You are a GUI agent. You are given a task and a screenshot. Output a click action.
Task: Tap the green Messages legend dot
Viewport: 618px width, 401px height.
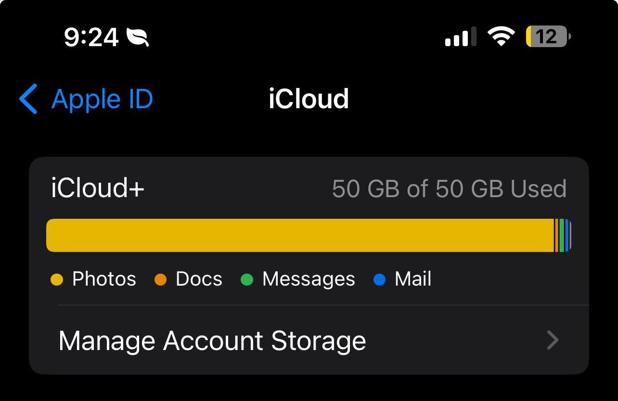coord(247,279)
